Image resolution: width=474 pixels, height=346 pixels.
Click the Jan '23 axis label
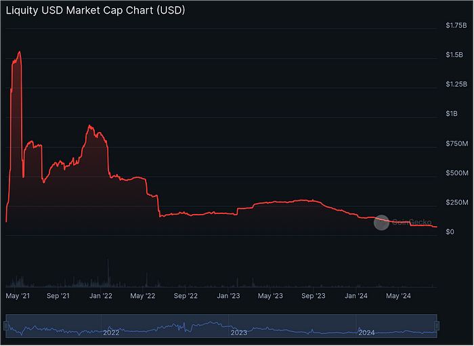pos(229,296)
